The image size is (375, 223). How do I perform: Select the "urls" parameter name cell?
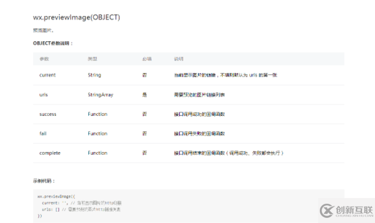(x=43, y=95)
